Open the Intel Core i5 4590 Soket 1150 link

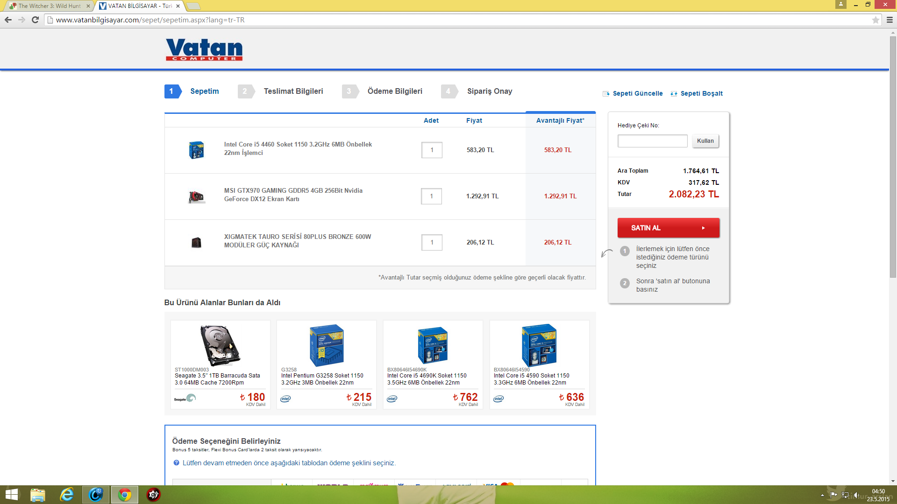[532, 379]
